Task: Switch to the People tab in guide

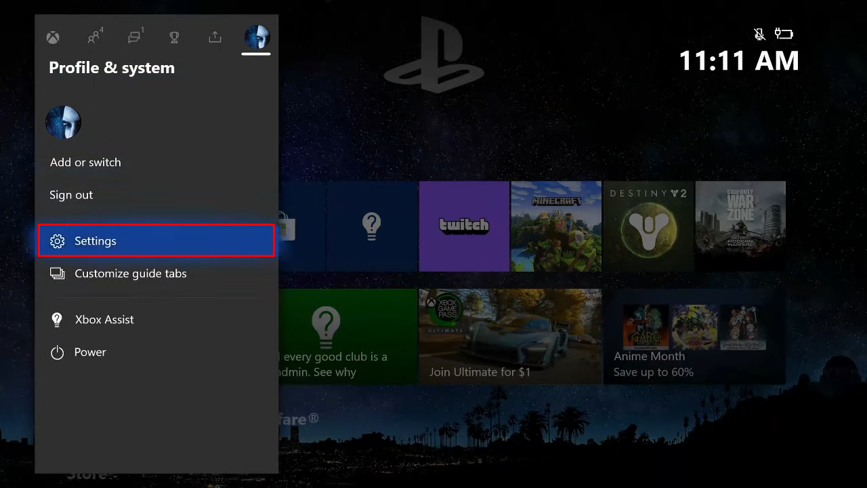Action: pyautogui.click(x=95, y=37)
